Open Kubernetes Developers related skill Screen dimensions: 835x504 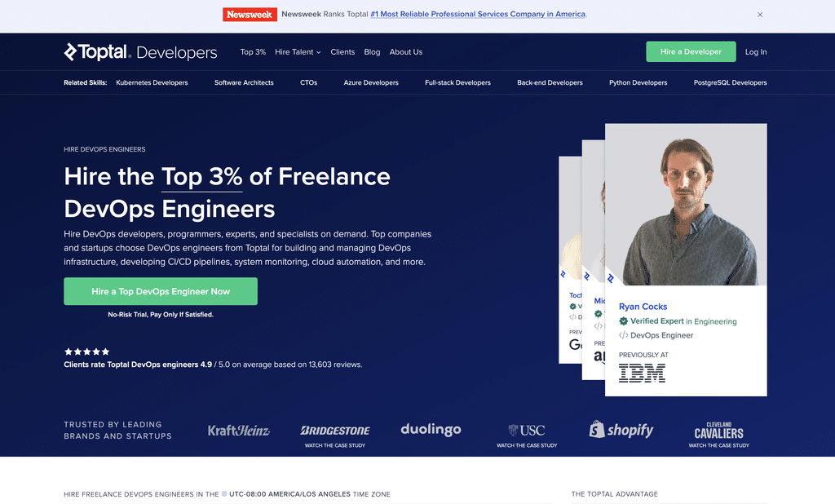click(x=152, y=82)
